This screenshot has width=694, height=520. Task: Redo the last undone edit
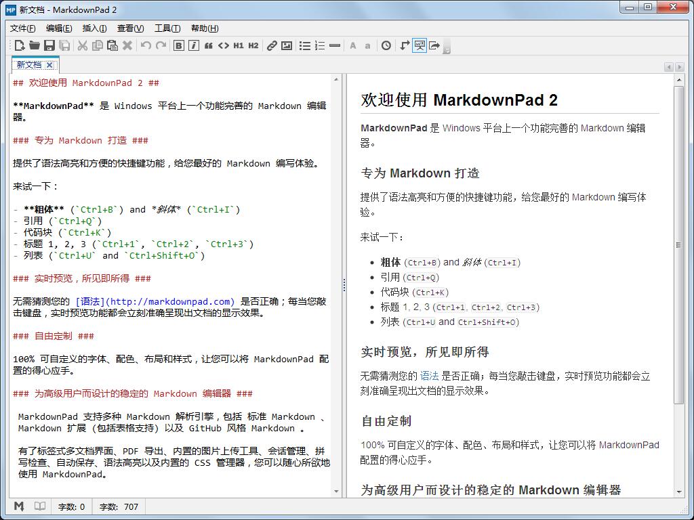161,45
